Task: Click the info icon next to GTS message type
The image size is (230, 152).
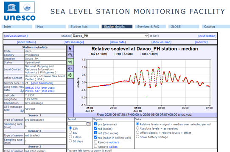Action: [22, 111]
